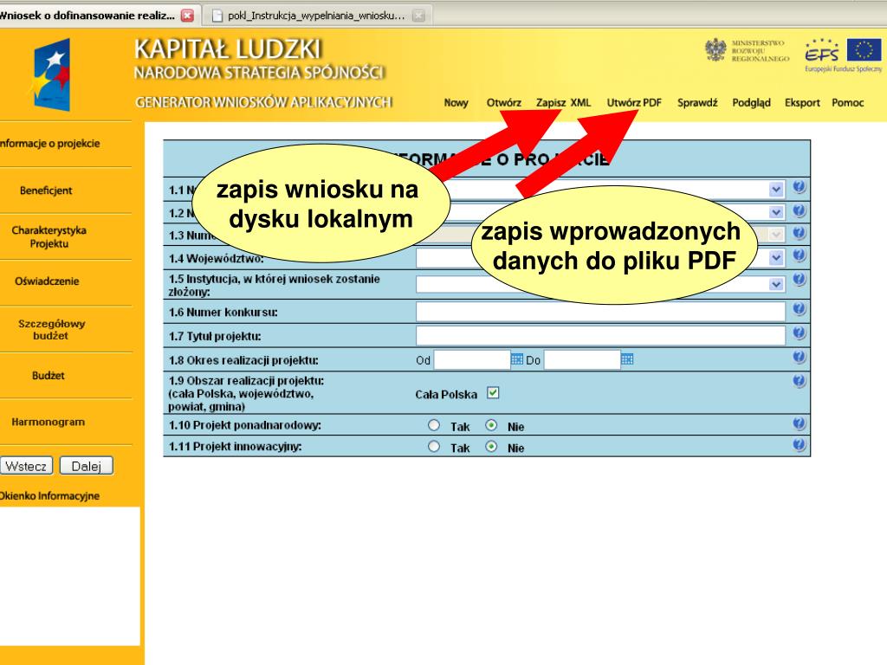Open Charakterystyka Projektu in the sidebar

(x=49, y=237)
